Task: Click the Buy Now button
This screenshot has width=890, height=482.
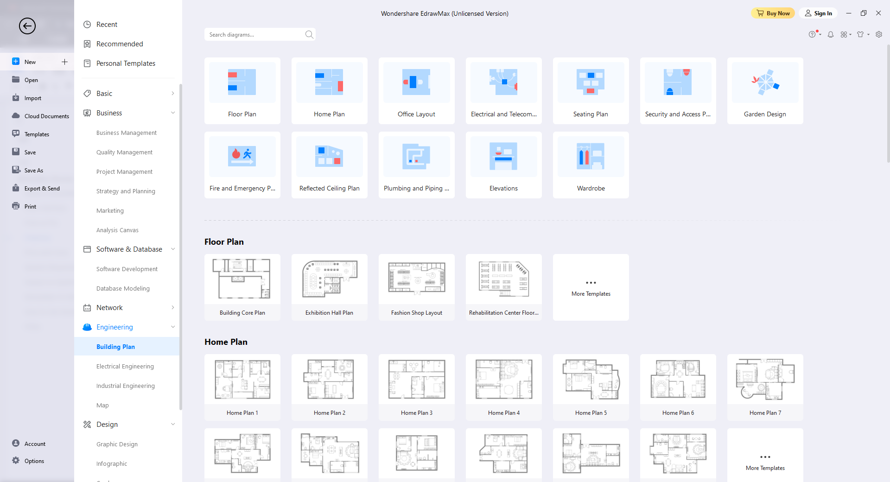Action: tap(773, 13)
